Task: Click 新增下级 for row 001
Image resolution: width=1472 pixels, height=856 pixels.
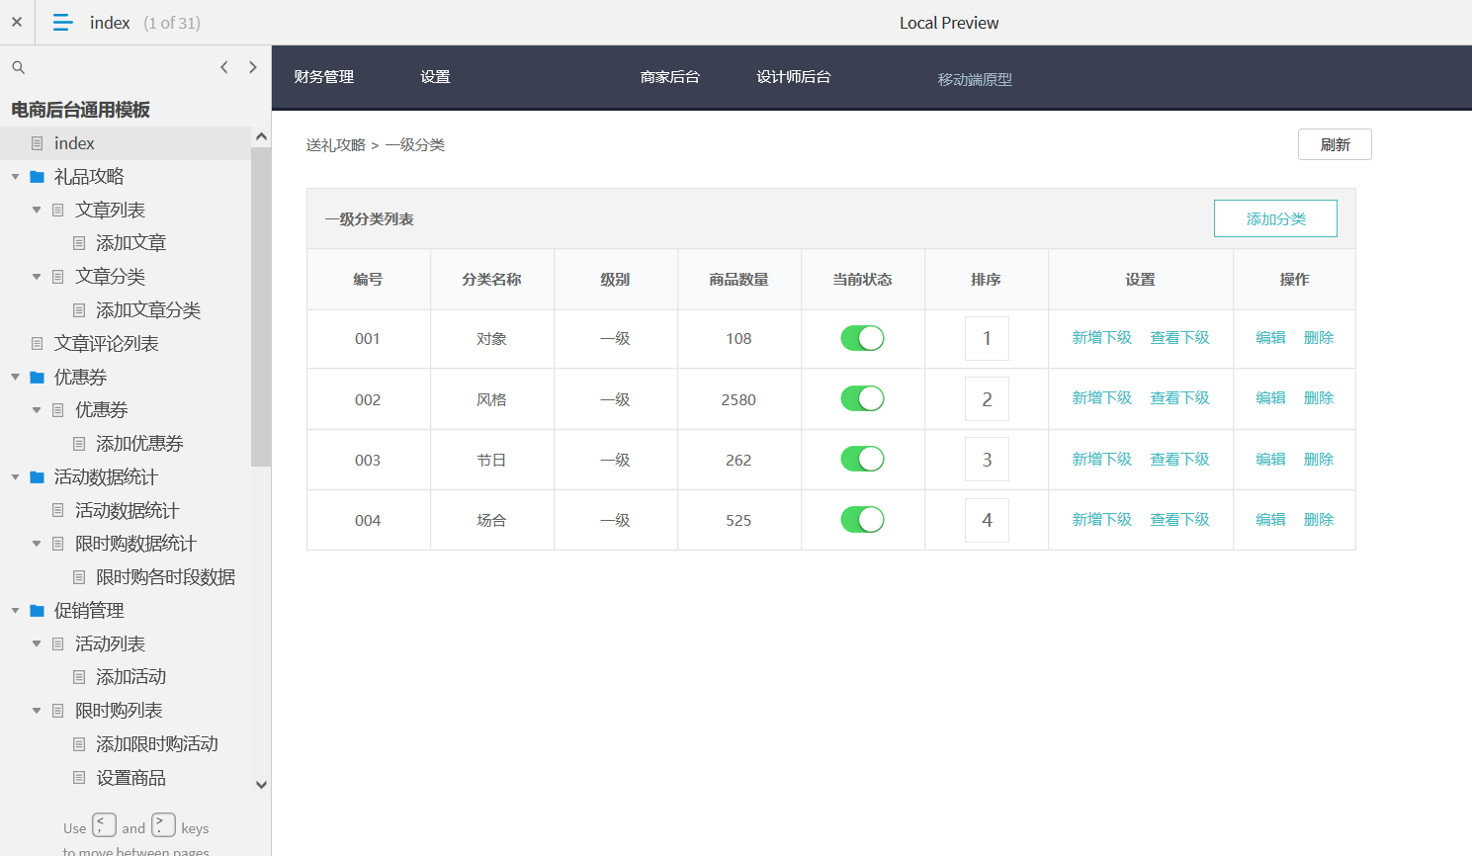Action: pos(1101,338)
